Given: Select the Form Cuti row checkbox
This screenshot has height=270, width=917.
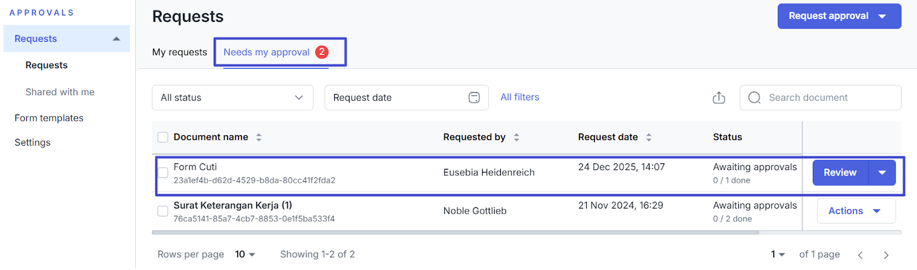Looking at the screenshot, I should (163, 173).
